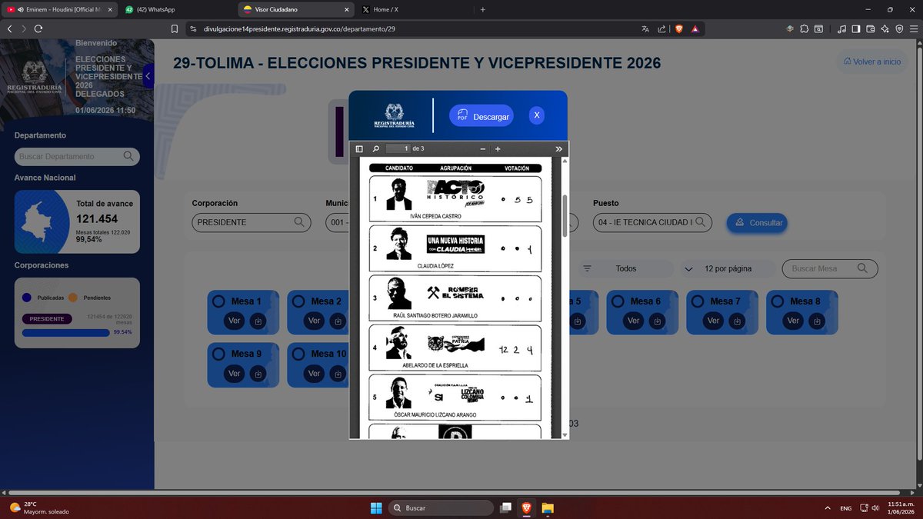Click the taskbar Buscar search box
The image size is (923, 519).
click(441, 508)
